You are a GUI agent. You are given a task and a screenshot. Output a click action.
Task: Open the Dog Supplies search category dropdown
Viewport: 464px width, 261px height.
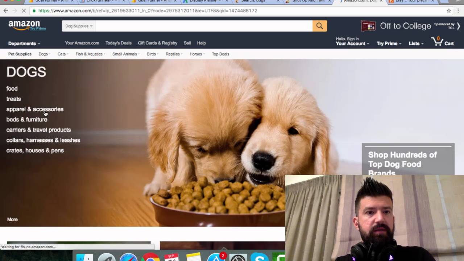[79, 26]
